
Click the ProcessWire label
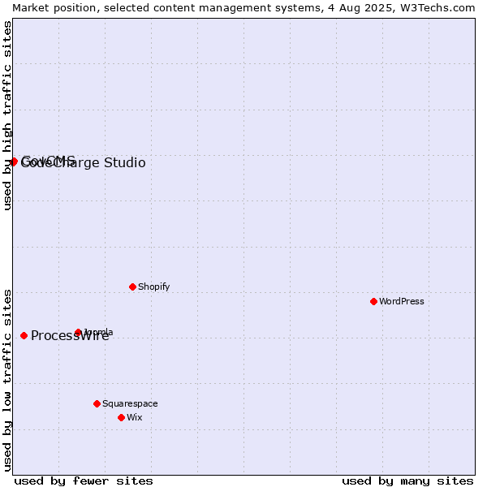70,335
